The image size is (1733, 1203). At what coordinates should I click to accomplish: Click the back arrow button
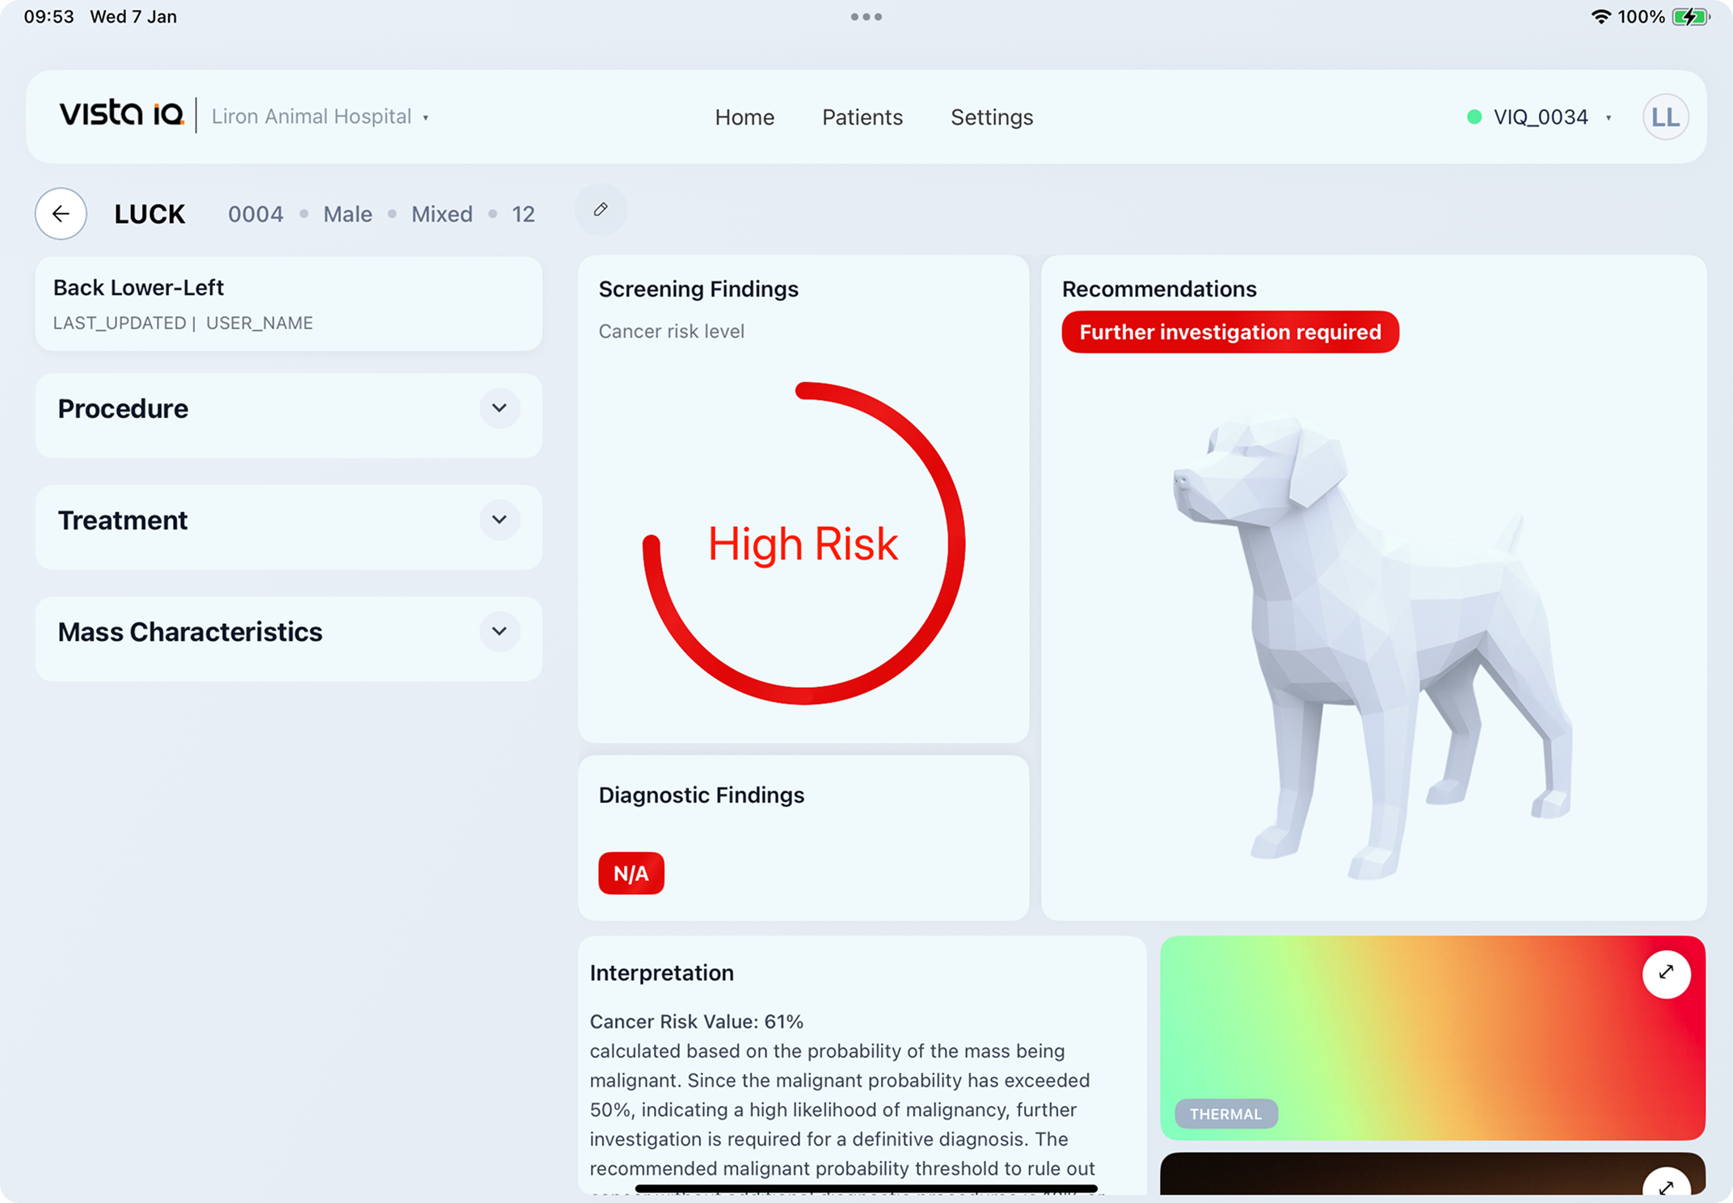[61, 213]
